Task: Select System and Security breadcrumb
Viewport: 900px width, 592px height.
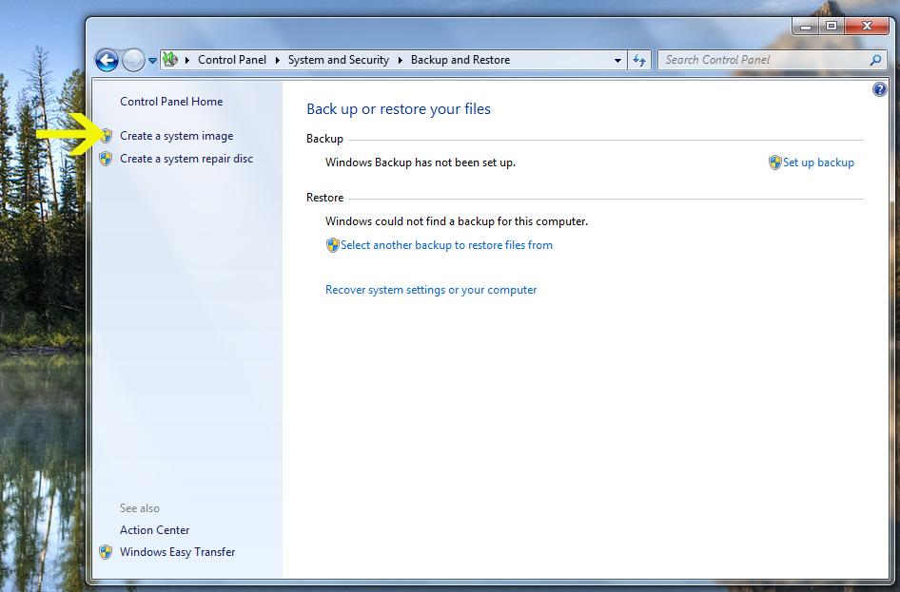Action: point(338,60)
